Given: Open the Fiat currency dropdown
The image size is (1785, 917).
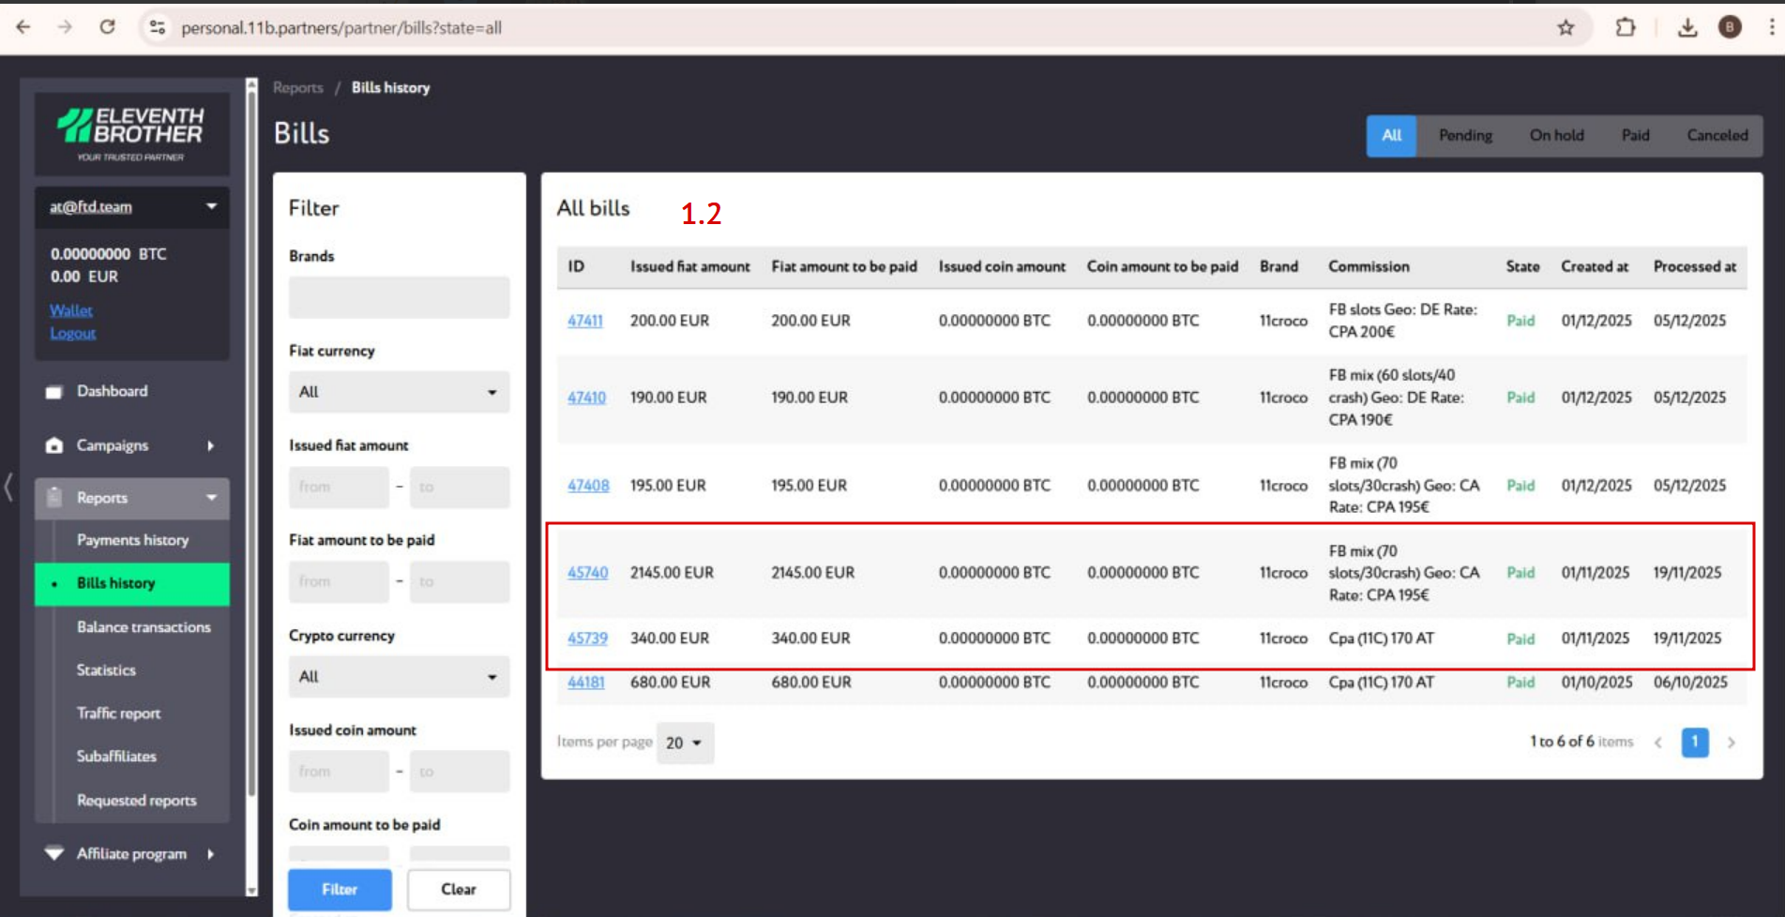Looking at the screenshot, I should [x=399, y=392].
